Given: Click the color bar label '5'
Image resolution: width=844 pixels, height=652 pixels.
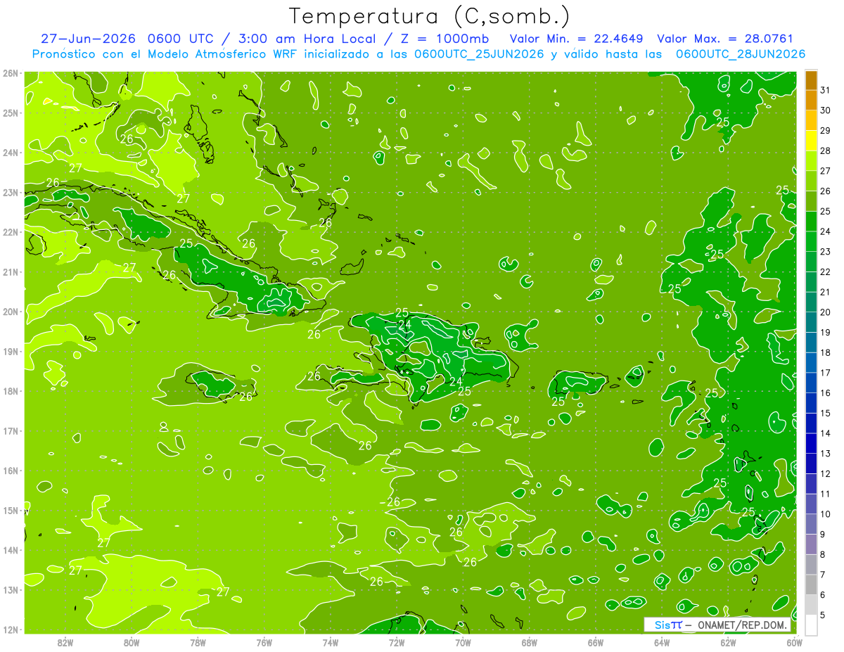Looking at the screenshot, I should pos(822,615).
